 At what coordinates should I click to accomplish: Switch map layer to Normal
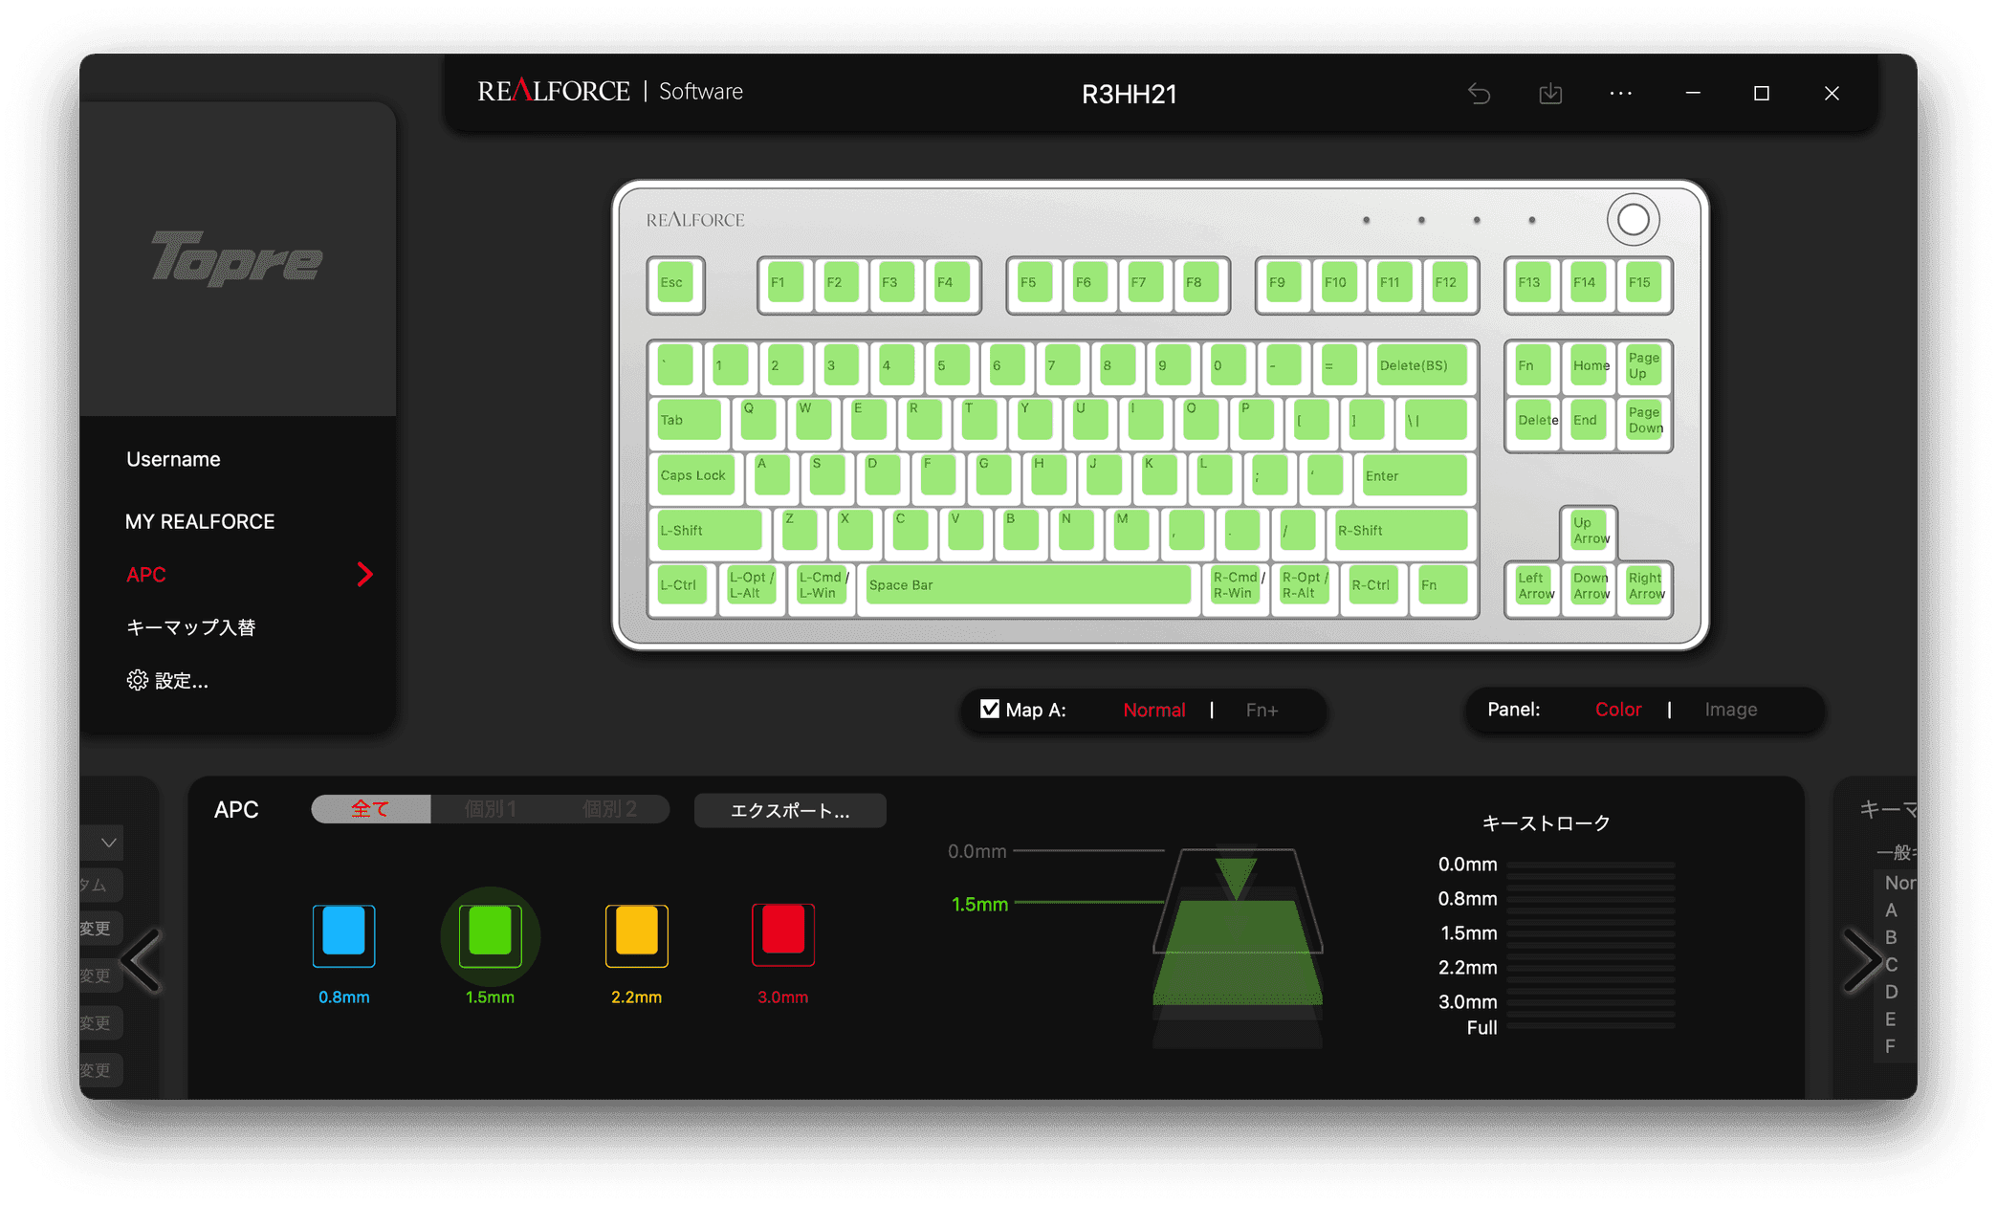(x=1153, y=711)
